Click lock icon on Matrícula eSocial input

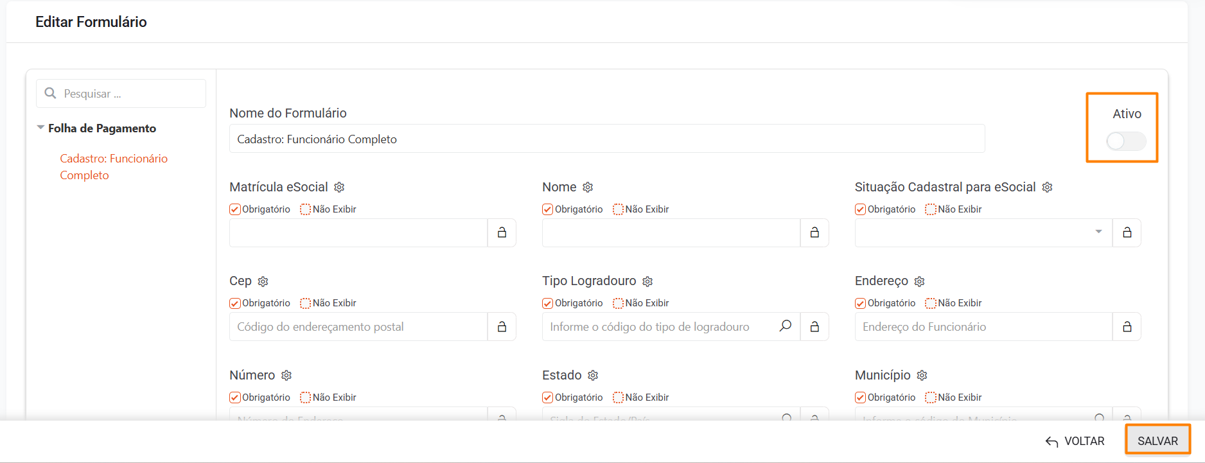(x=502, y=232)
